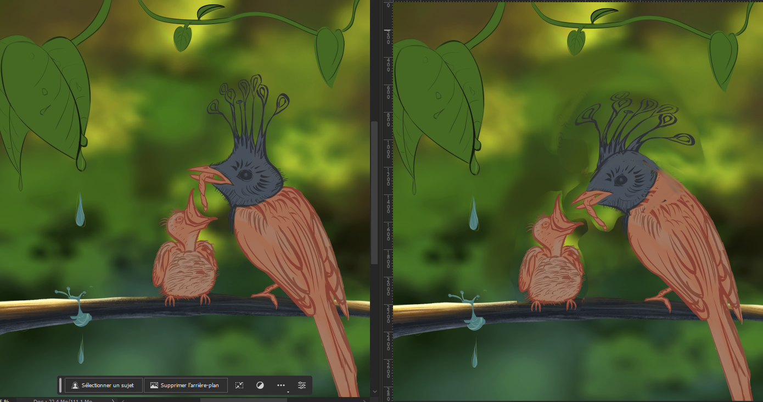
Task: Click the zoom percentage field in status bar
Action: 5,400
